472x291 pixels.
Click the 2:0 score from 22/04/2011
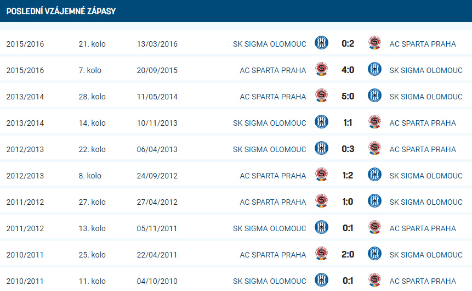tap(348, 255)
